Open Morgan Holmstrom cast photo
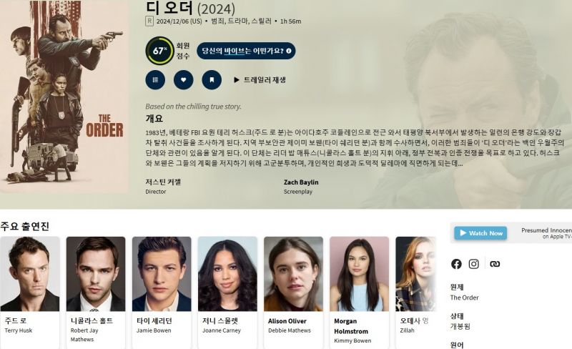572x349 pixels. click(x=360, y=274)
